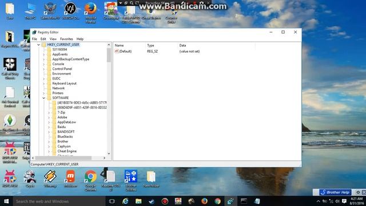
Task: Select the Brother key
Action: coord(63,141)
